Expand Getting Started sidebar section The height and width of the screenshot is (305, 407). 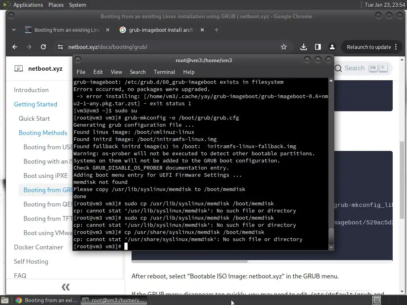click(35, 104)
